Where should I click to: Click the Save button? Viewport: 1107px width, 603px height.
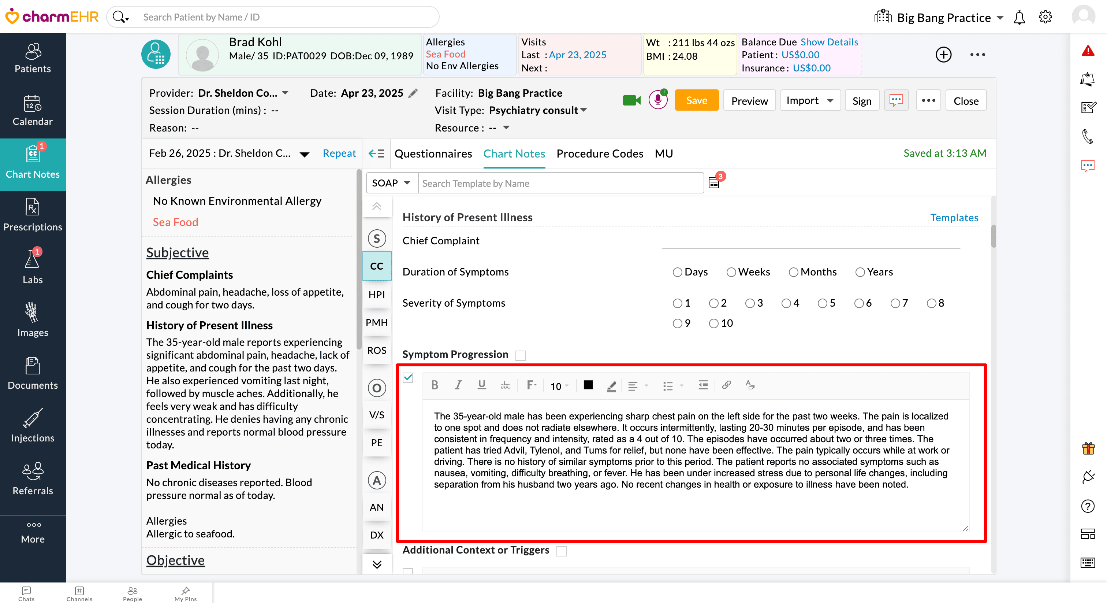pos(696,100)
